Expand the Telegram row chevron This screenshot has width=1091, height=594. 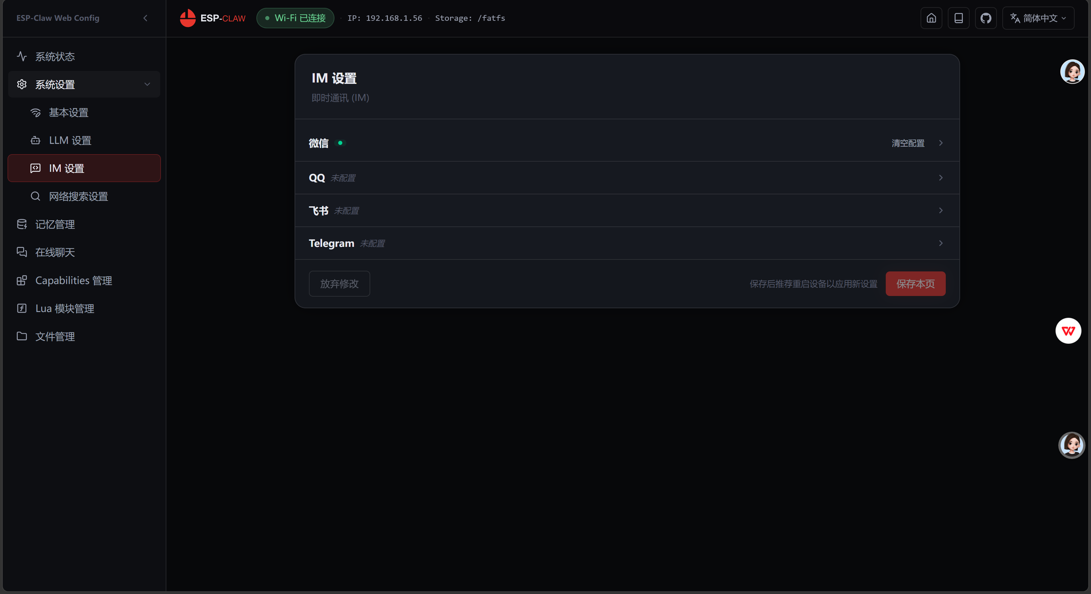click(x=941, y=243)
